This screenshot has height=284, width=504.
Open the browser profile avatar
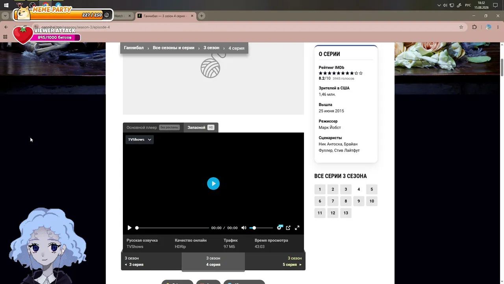point(489,27)
